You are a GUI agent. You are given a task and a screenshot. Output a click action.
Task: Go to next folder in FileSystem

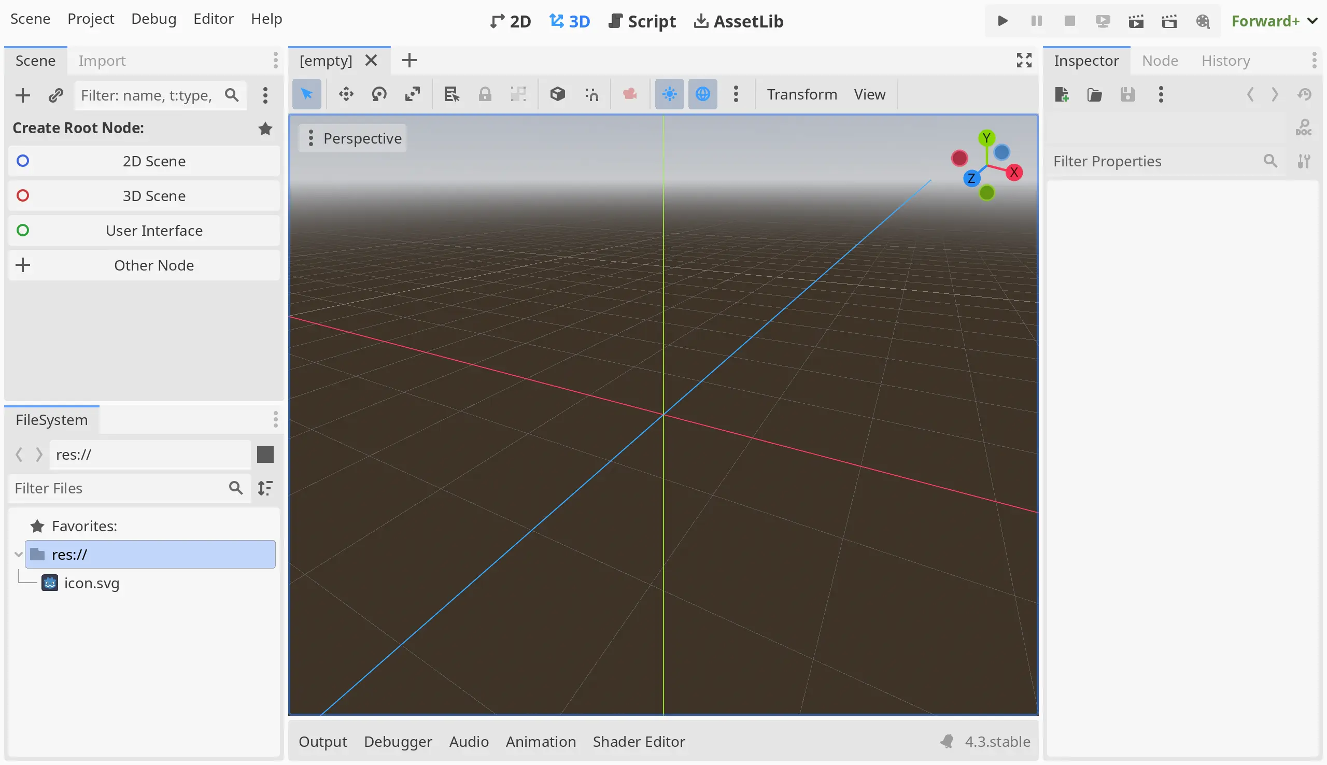[39, 455]
